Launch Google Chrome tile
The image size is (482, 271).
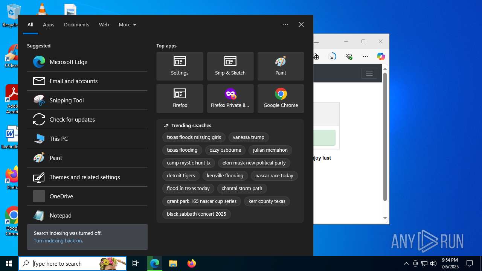281,99
